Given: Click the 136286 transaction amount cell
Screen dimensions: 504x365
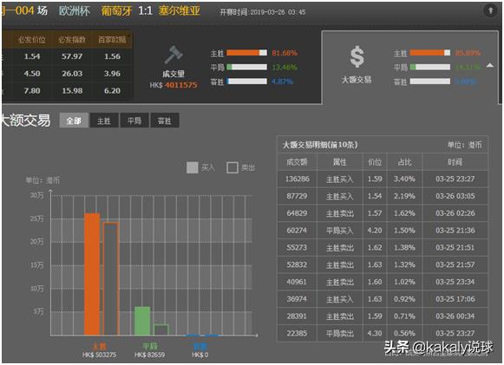Looking at the screenshot, I should point(298,179).
